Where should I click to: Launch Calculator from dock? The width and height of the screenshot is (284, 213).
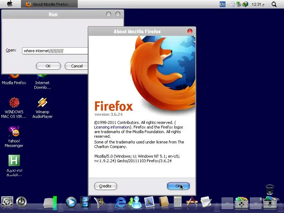[177, 202]
